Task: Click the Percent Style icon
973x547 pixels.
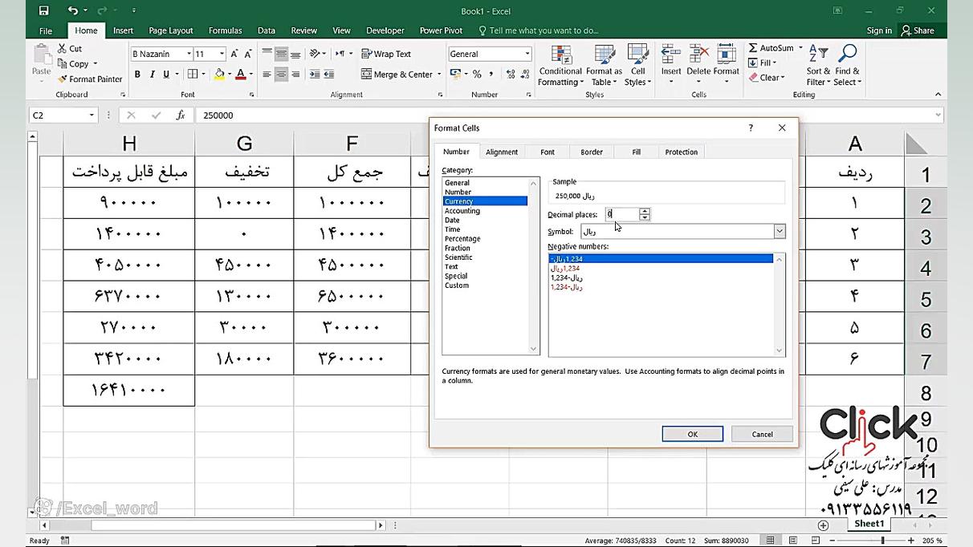Action: click(477, 75)
